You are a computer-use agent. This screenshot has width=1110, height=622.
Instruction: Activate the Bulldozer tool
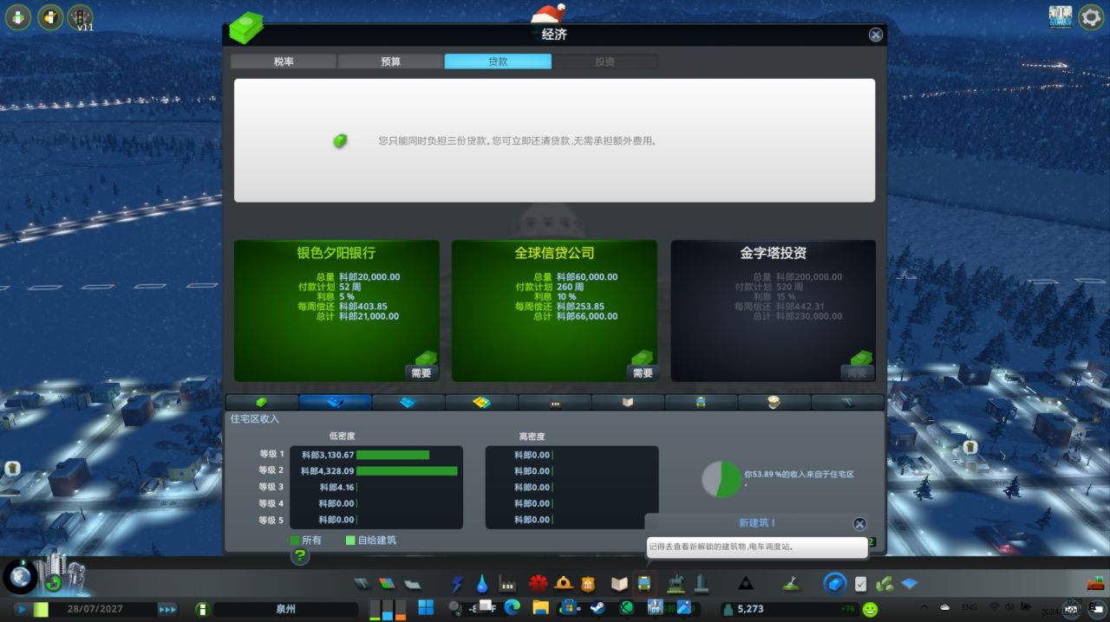(x=1094, y=583)
